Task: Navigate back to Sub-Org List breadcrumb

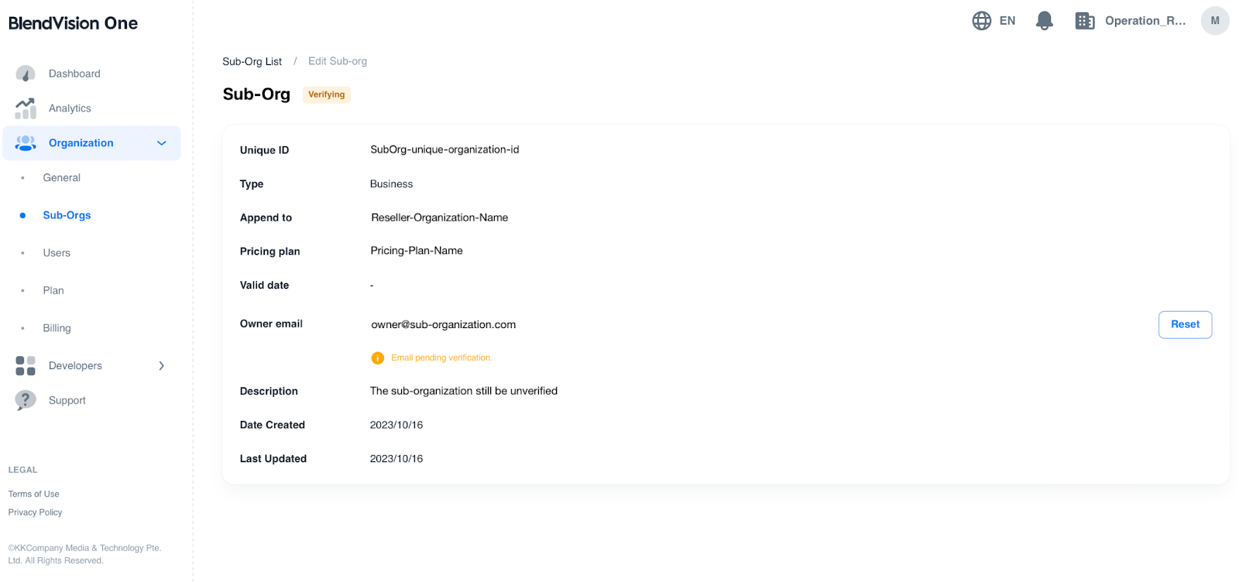Action: [x=252, y=62]
